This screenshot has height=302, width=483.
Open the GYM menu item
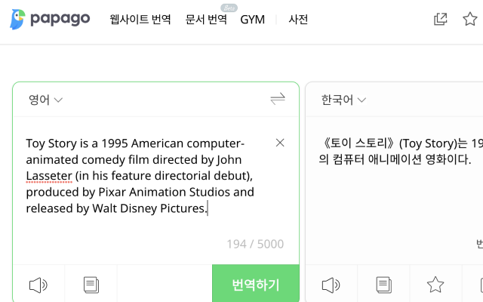[x=252, y=20]
